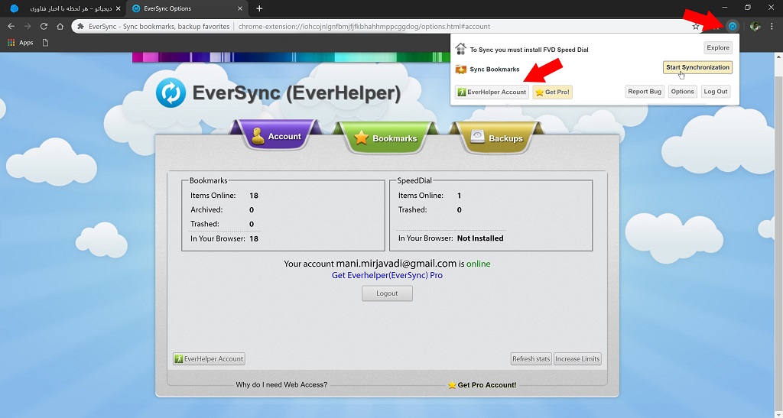Click the page vertical scrollbar

(x=778, y=235)
